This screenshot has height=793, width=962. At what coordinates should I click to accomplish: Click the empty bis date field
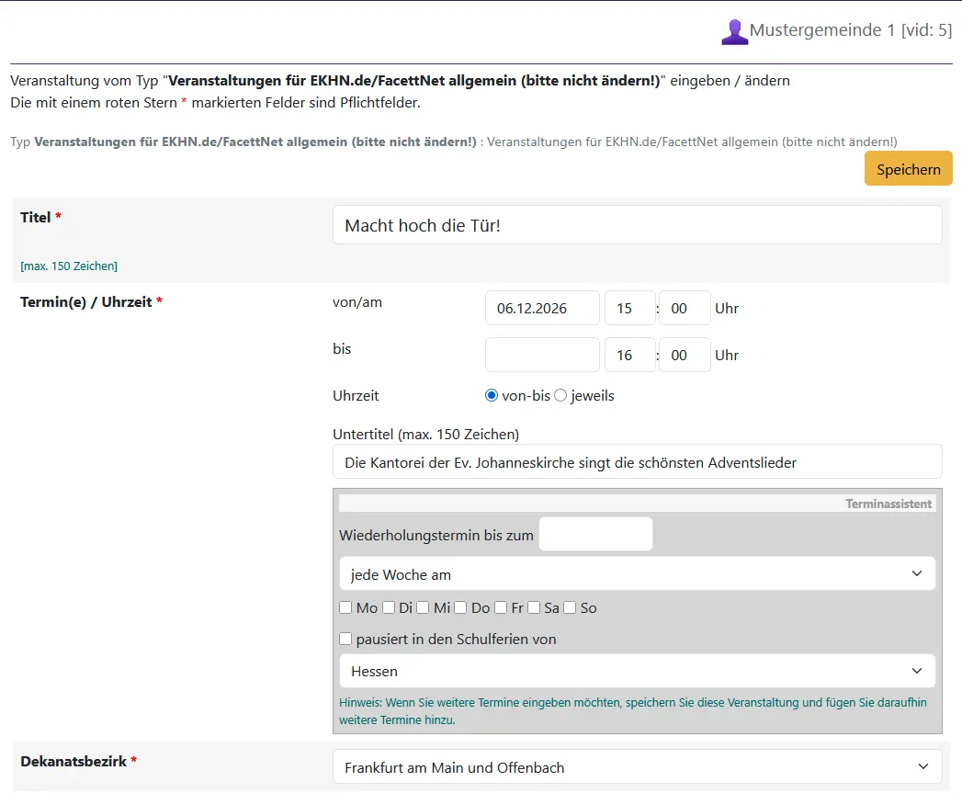click(542, 355)
